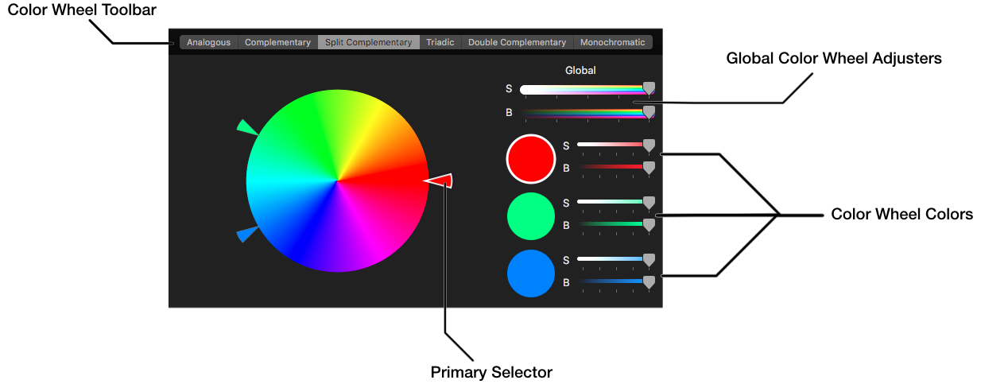Select the Analogous color scheme
The image size is (981, 384).
(209, 42)
